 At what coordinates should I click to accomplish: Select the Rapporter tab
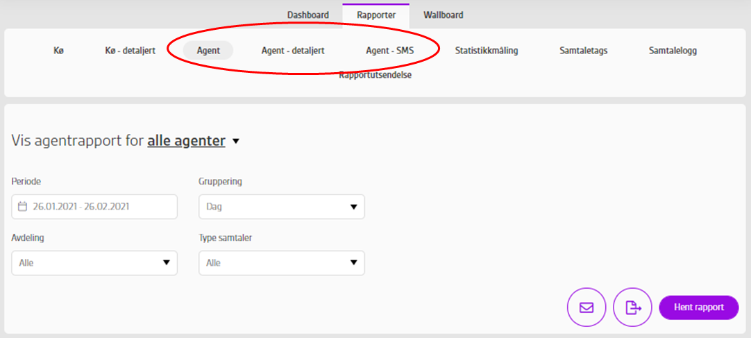tap(376, 15)
